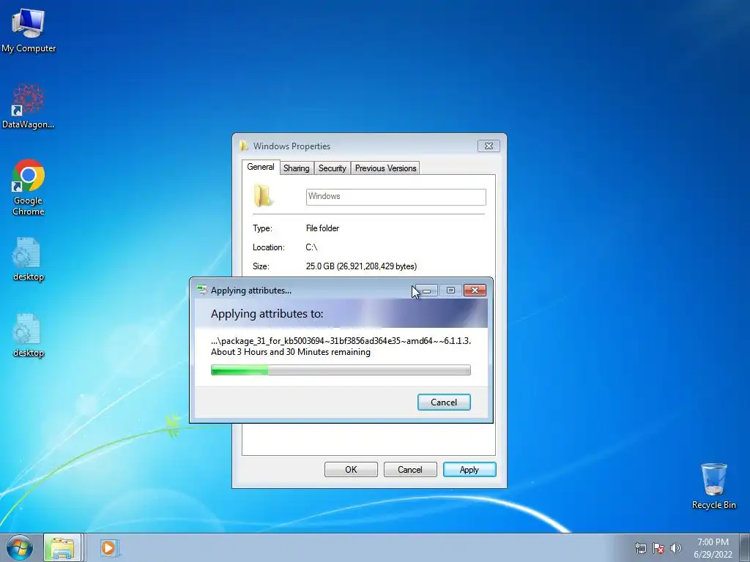Screen dimensions: 750x562
Task: Click the Windows Properties title folder icon
Action: [244, 146]
